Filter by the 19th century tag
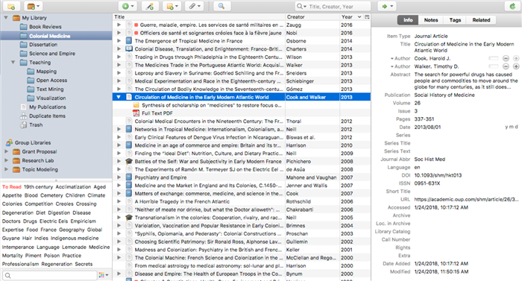The height and width of the screenshot is (281, 522). click(38, 187)
